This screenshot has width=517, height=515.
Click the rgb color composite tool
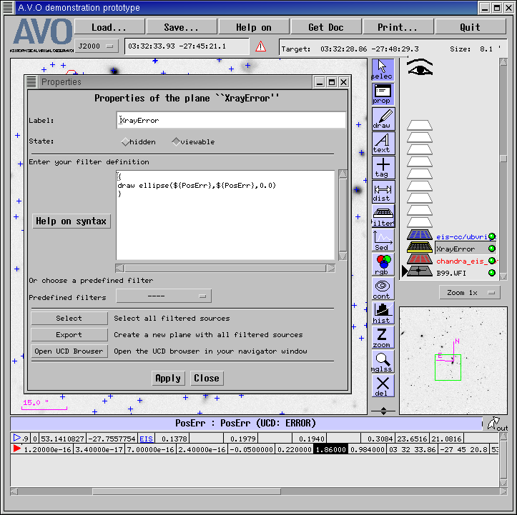pyautogui.click(x=383, y=265)
